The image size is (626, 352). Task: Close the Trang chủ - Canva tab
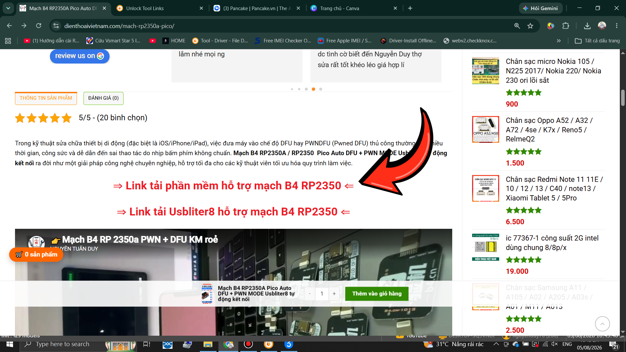point(395,8)
